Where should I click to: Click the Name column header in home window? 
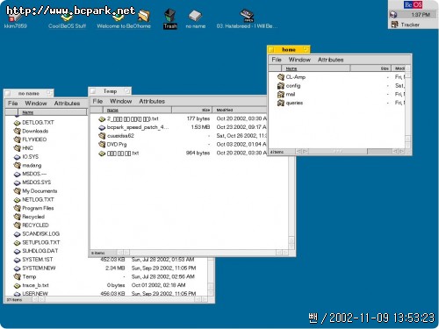(315, 68)
